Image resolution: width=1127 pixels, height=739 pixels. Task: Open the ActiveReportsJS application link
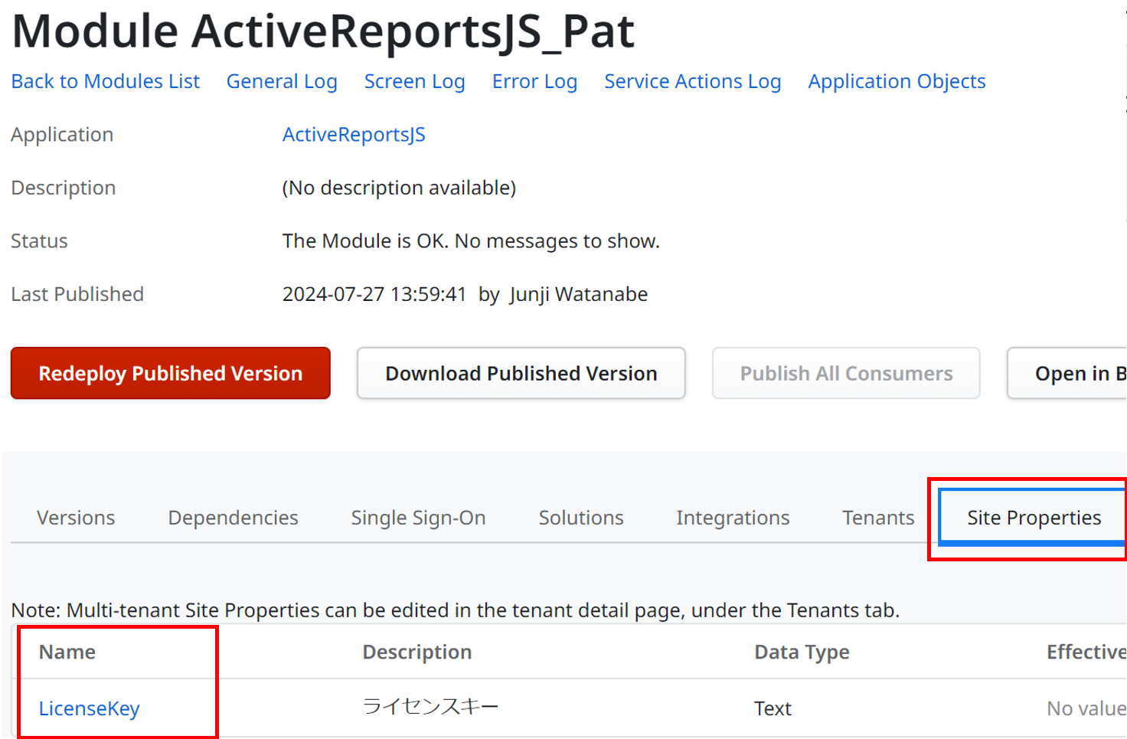(354, 135)
